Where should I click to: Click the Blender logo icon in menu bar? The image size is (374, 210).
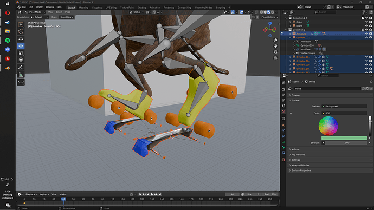click(x=19, y=7)
